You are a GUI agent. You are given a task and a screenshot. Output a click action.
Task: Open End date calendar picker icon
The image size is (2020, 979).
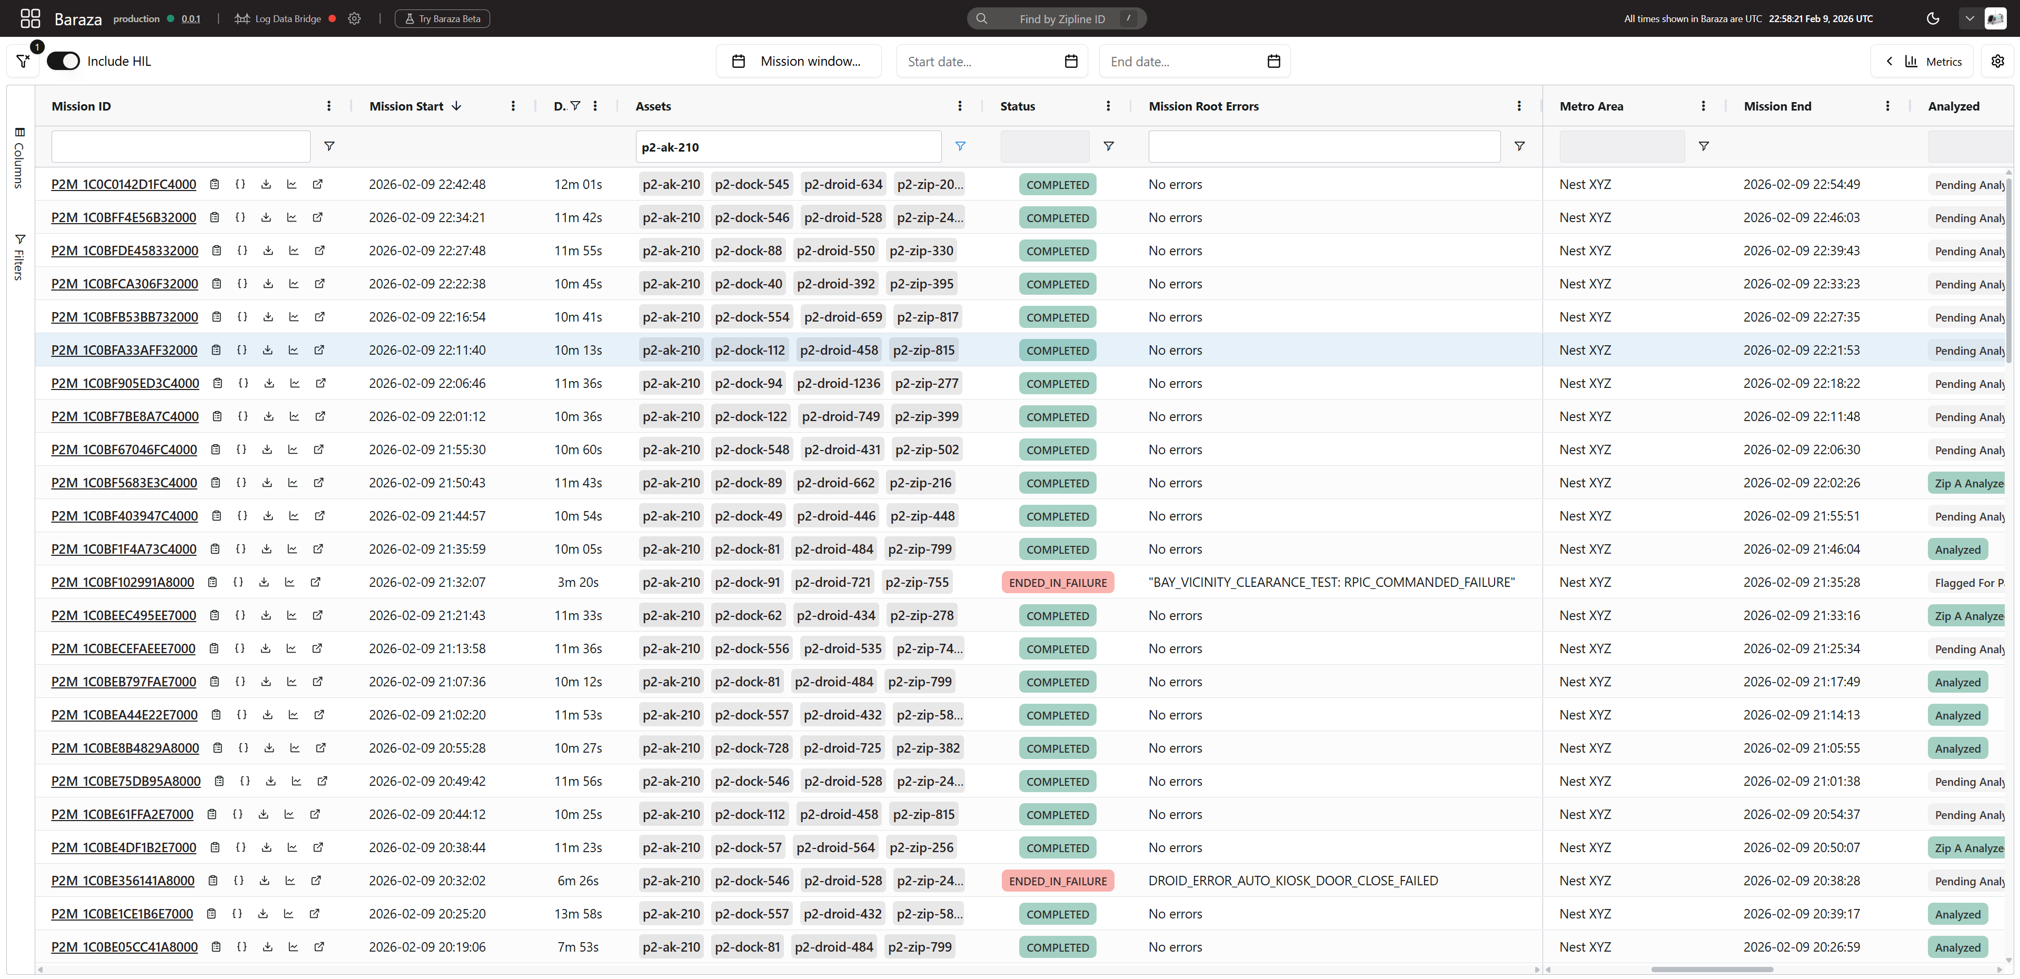[1273, 61]
